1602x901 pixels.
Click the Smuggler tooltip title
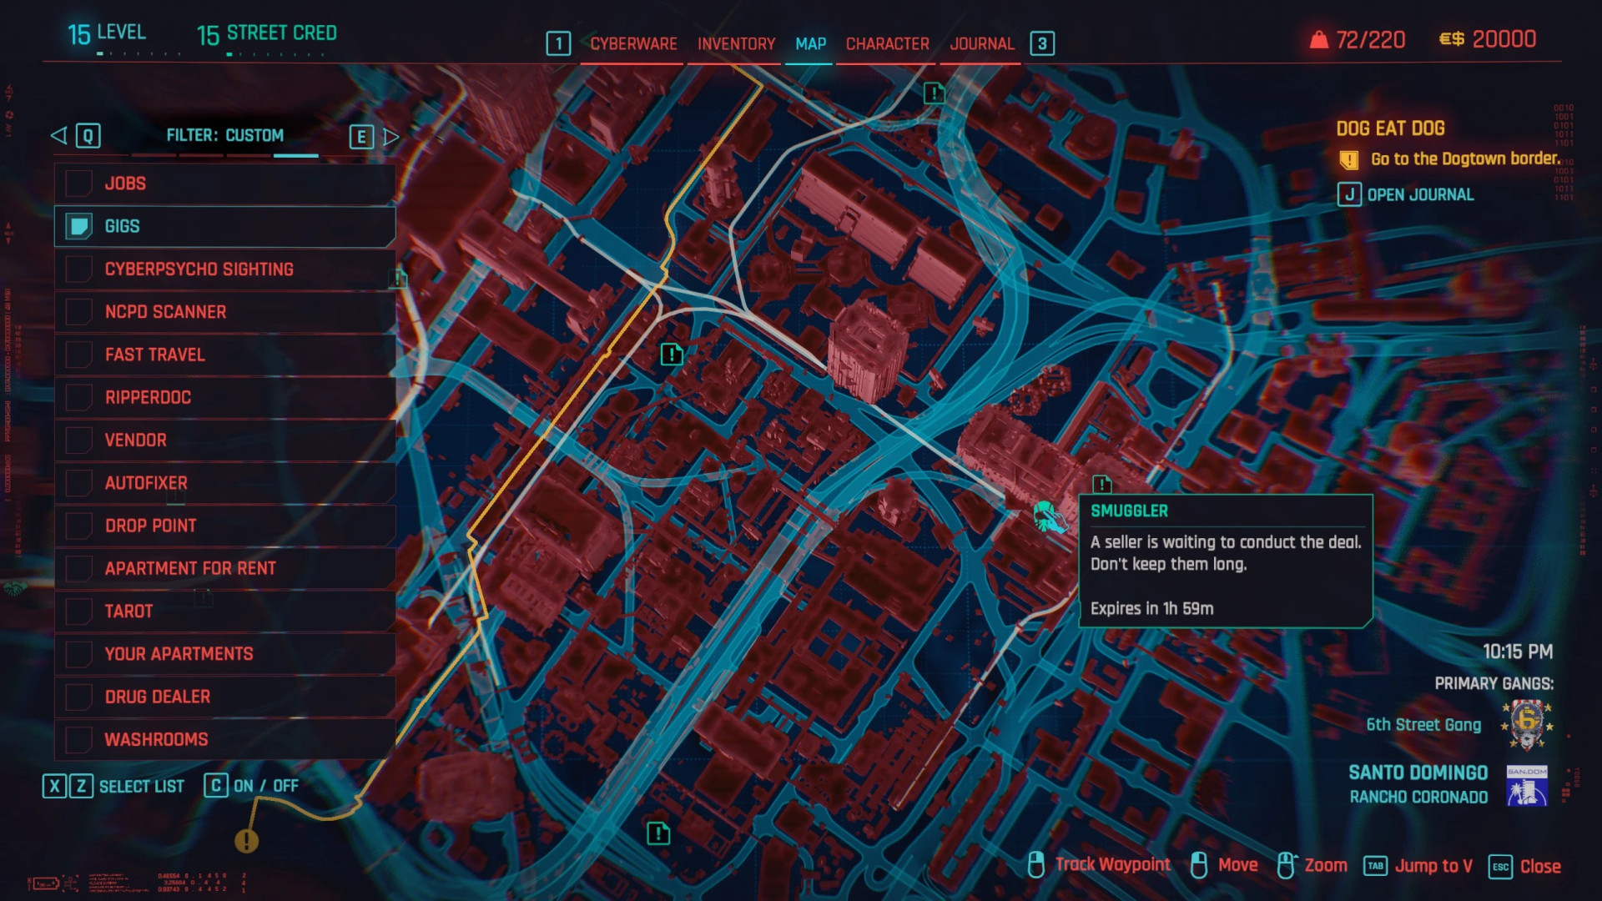point(1129,511)
